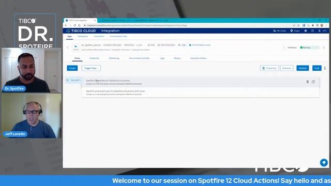This screenshot has height=186, width=331.
Task: Open the help question mark icon
Action: (306, 31)
